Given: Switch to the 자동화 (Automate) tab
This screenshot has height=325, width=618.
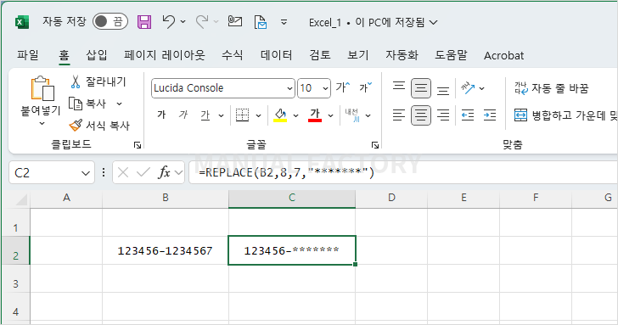Looking at the screenshot, I should [402, 55].
